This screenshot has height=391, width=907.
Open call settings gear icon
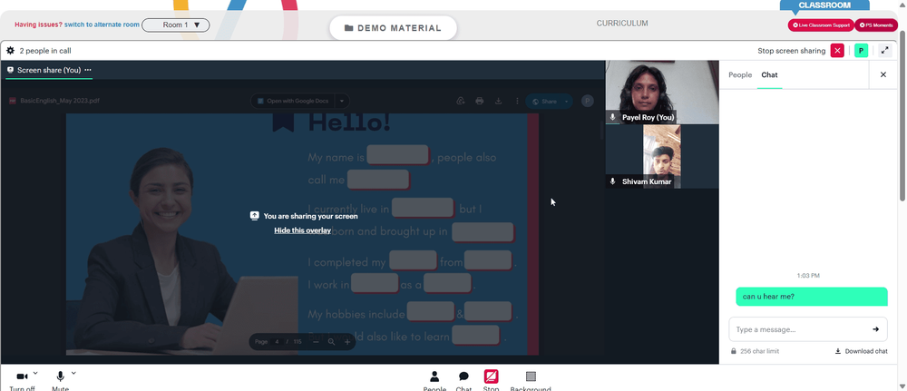(x=10, y=51)
